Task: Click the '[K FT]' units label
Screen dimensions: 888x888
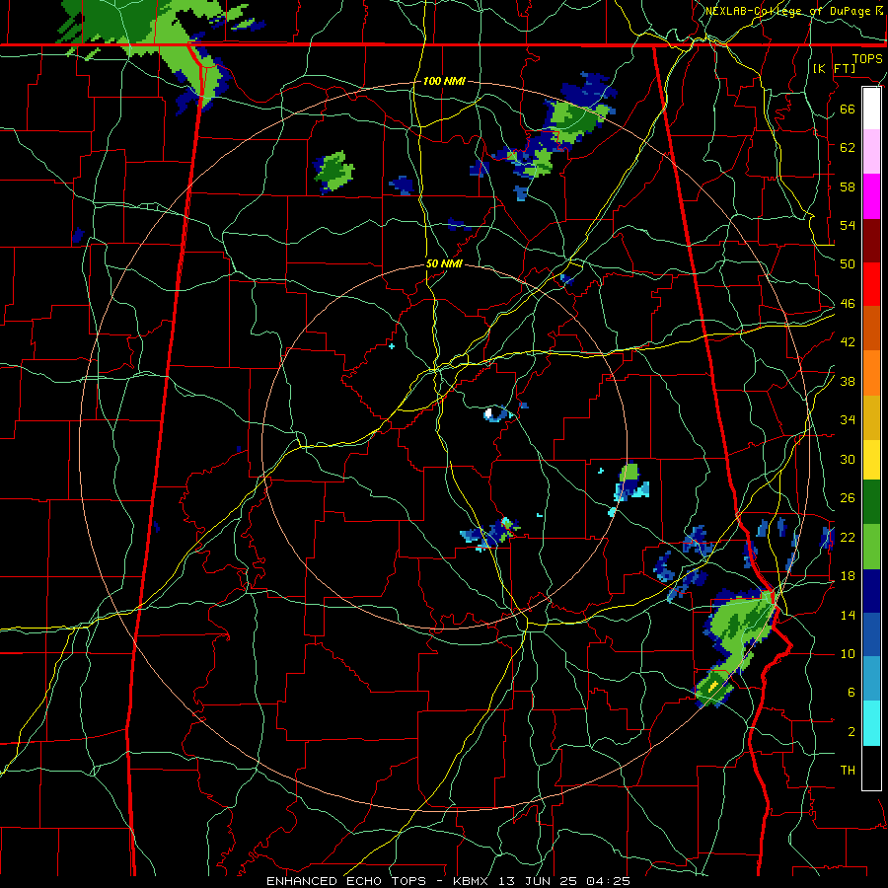Action: coord(834,68)
